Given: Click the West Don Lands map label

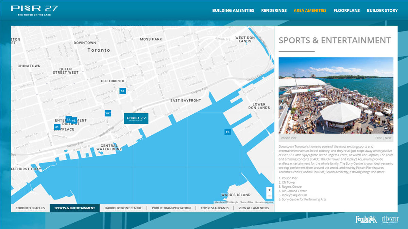Looking at the screenshot, I should [x=245, y=40].
